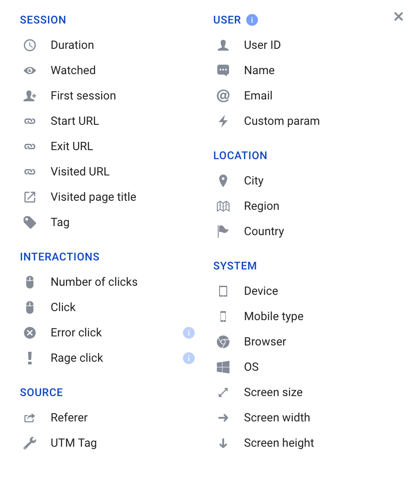Close the filter picker panel
This screenshot has width=412, height=482.
pyautogui.click(x=398, y=16)
